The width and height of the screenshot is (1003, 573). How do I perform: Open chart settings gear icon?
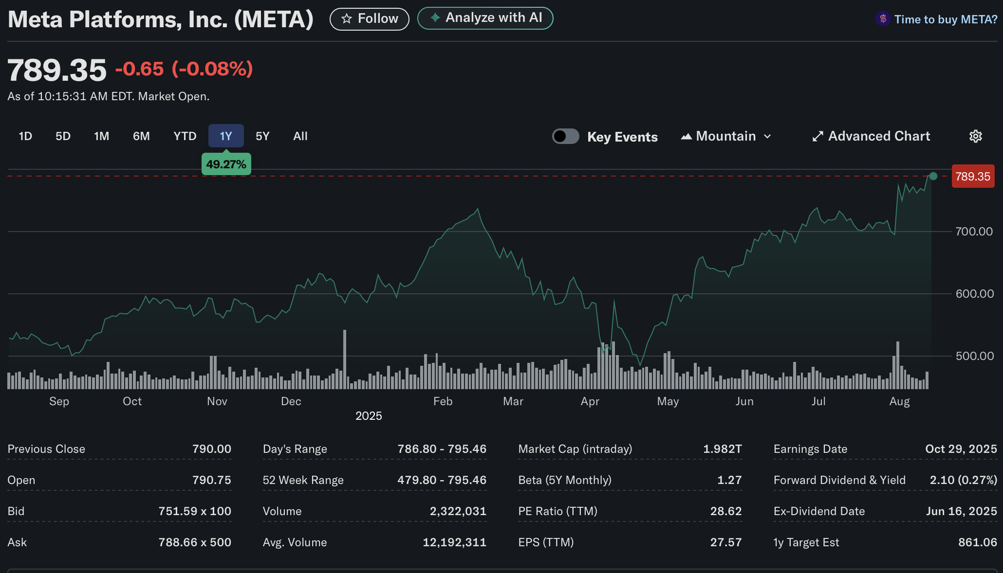pos(975,136)
